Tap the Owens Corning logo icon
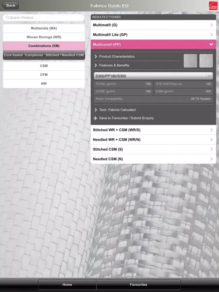This screenshot has height=292, width=219. (x=213, y=6)
